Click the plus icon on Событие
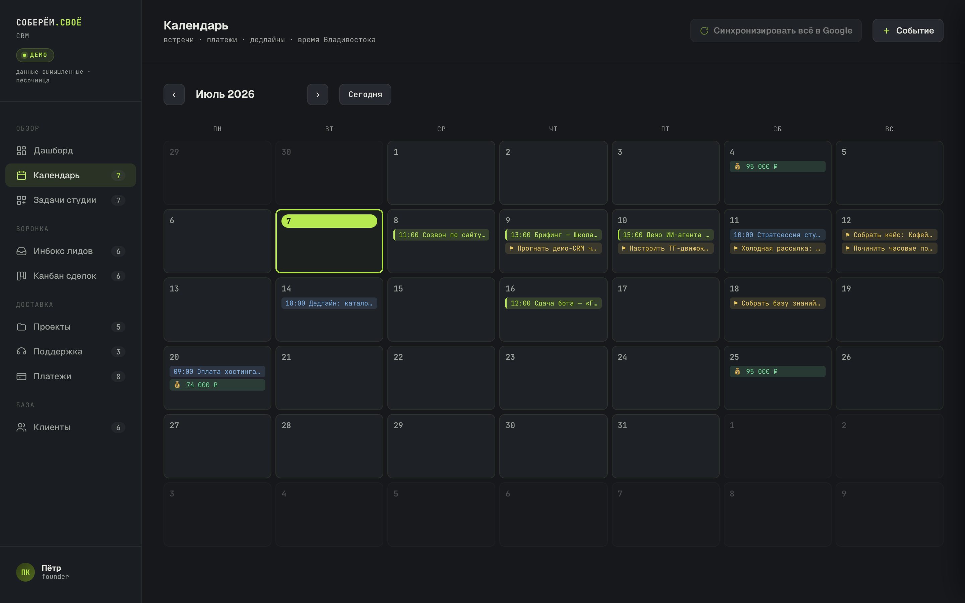 pos(886,31)
